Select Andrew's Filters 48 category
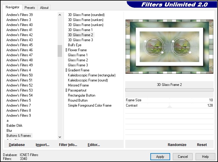The height and width of the screenshot is (162, 218). click(x=19, y=60)
